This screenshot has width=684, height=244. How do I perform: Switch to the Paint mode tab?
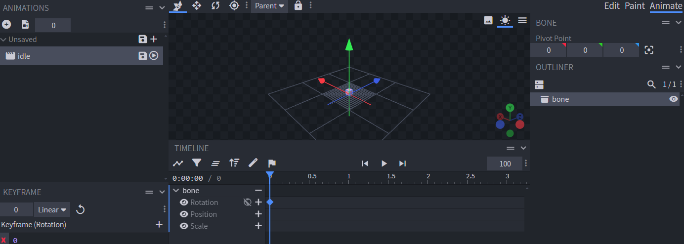(x=635, y=6)
